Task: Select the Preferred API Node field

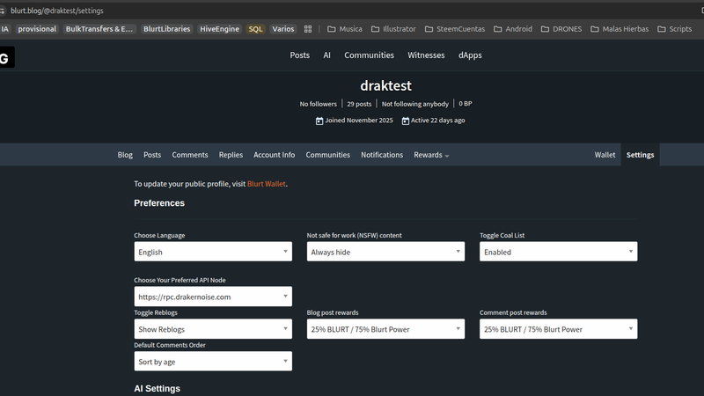Action: click(x=212, y=297)
